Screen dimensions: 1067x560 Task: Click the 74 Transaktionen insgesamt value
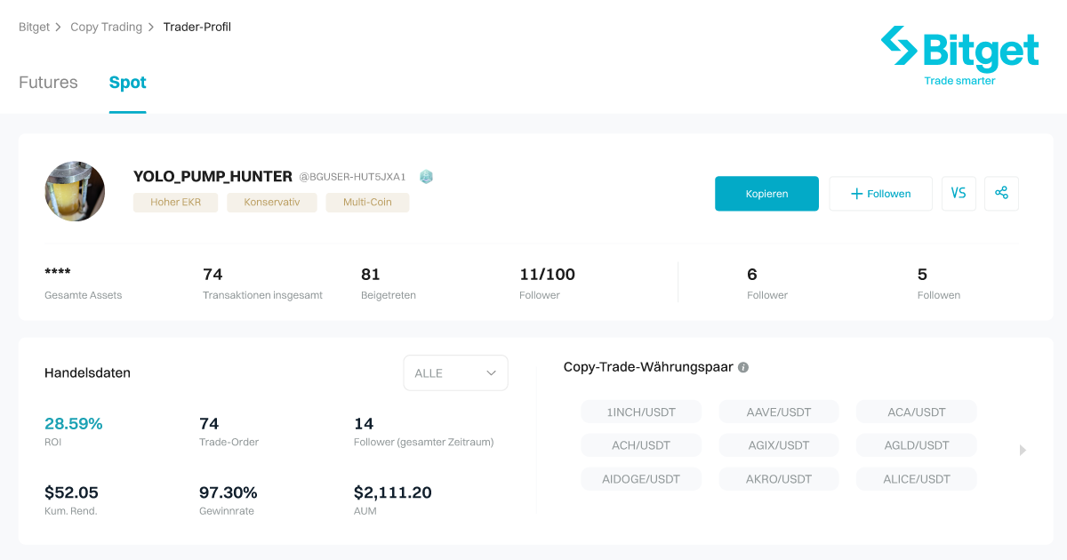[213, 275]
